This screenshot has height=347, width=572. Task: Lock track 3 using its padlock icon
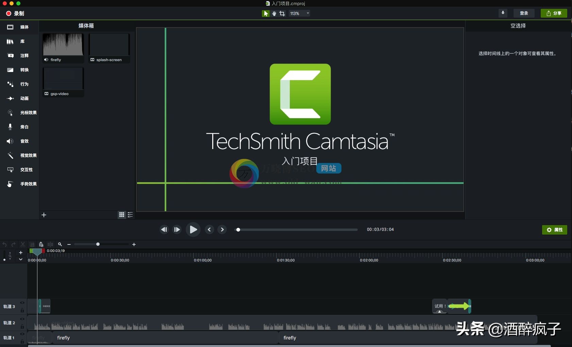click(22, 310)
